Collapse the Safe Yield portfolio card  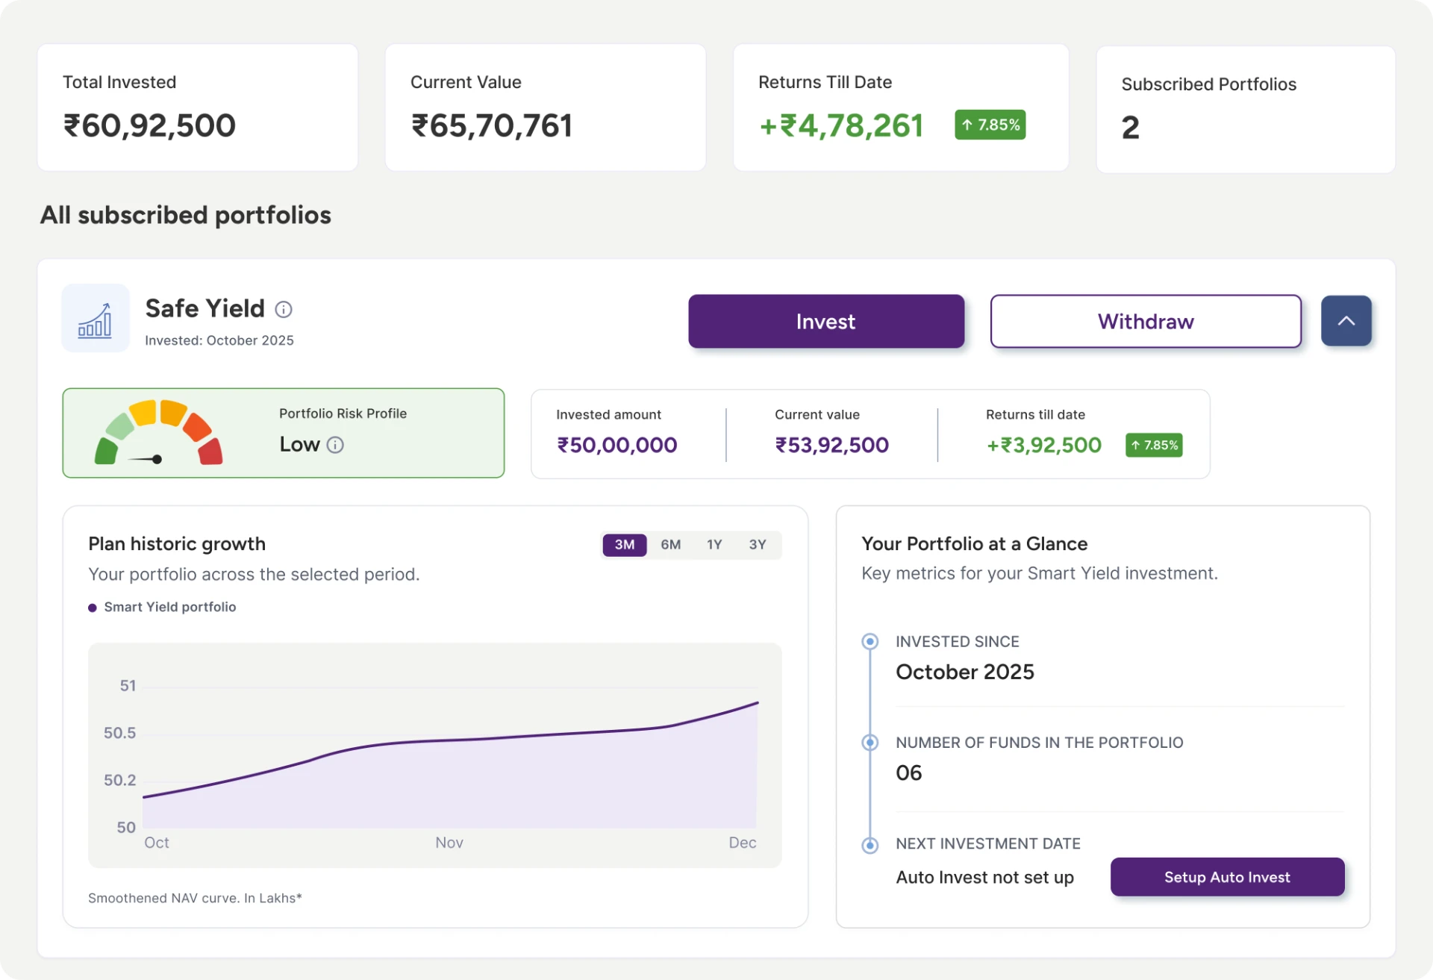coord(1346,321)
